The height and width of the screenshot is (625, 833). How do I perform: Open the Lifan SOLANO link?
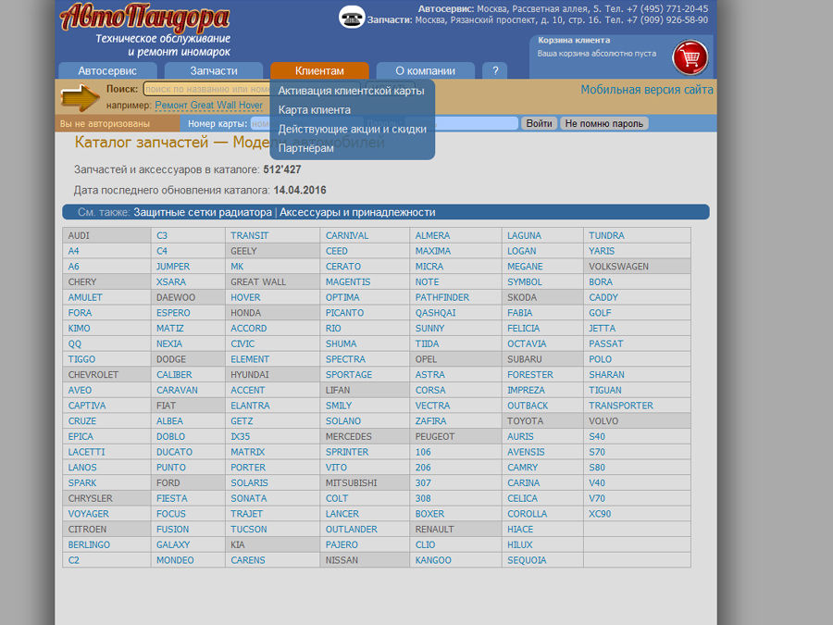[343, 421]
